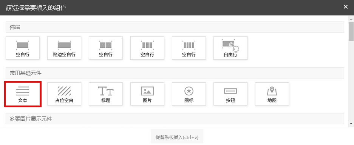The height and width of the screenshot is (145, 354).
Task: Click the vertical scrollbar thumb
Action: 351,32
